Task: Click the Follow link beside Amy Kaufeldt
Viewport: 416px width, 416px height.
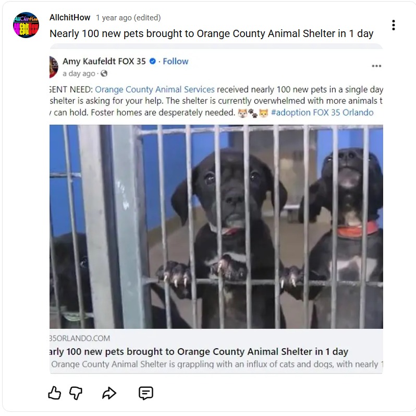Action: click(175, 62)
